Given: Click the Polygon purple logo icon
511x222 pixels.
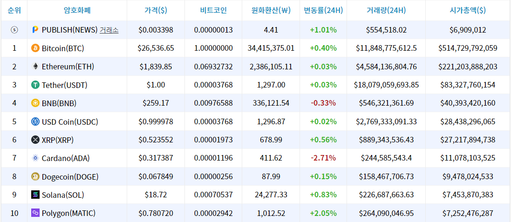Looking at the screenshot, I should pyautogui.click(x=35, y=213).
